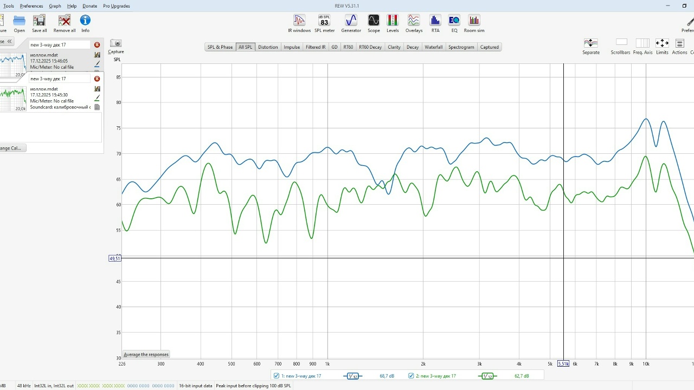
Task: Click the 68,7 dB readout
Action: [387, 376]
